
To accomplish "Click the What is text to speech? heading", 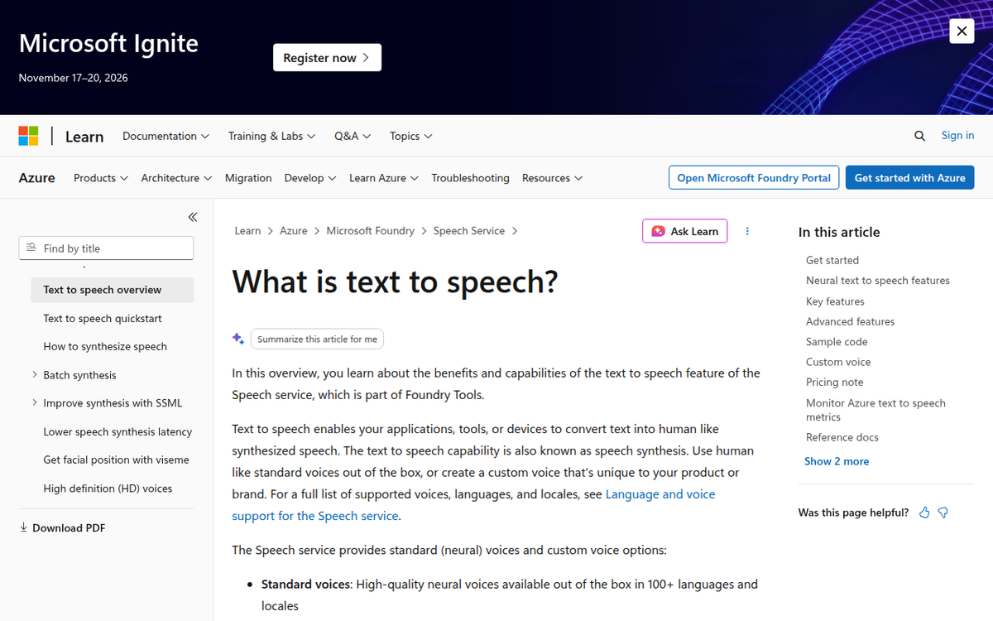I will pos(396,282).
